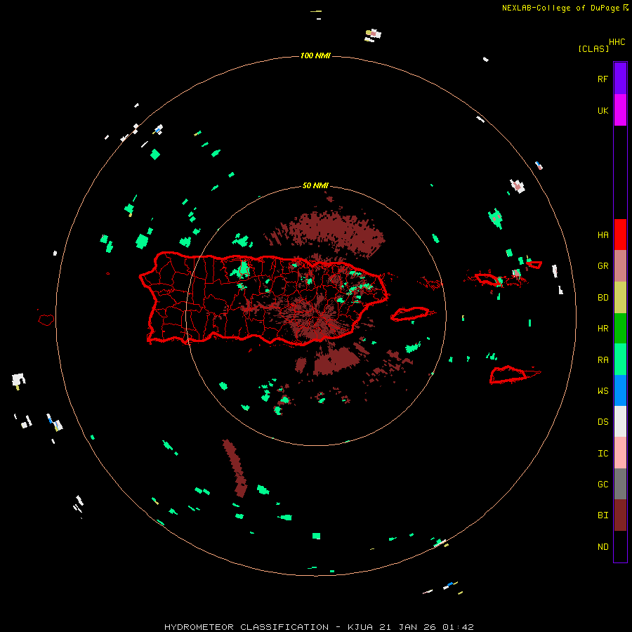This screenshot has height=632, width=632.
Task: Click the RF purple legend swatch
Action: coord(620,79)
